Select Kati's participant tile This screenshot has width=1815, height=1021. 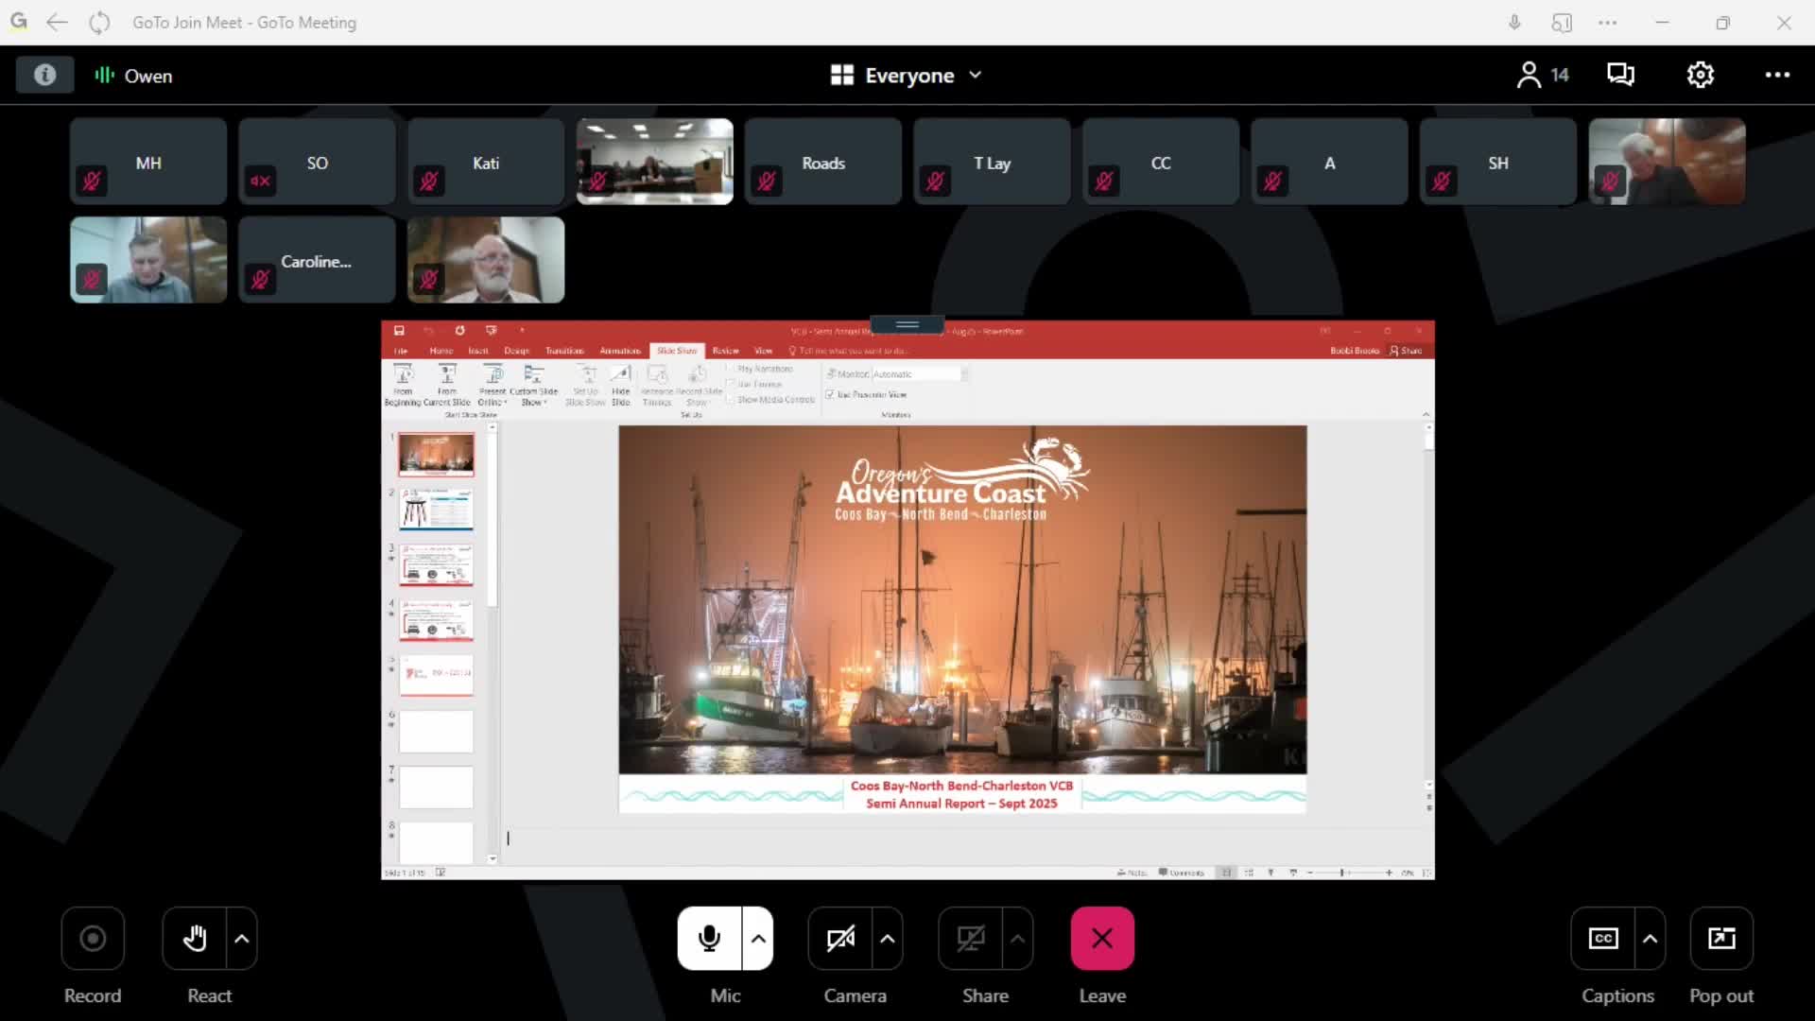486,163
